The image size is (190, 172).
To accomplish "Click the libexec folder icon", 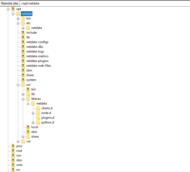I will click(28, 99).
